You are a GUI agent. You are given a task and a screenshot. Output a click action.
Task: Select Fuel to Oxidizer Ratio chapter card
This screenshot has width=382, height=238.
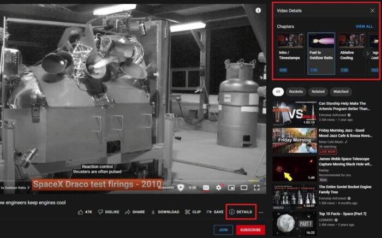[x=321, y=53]
